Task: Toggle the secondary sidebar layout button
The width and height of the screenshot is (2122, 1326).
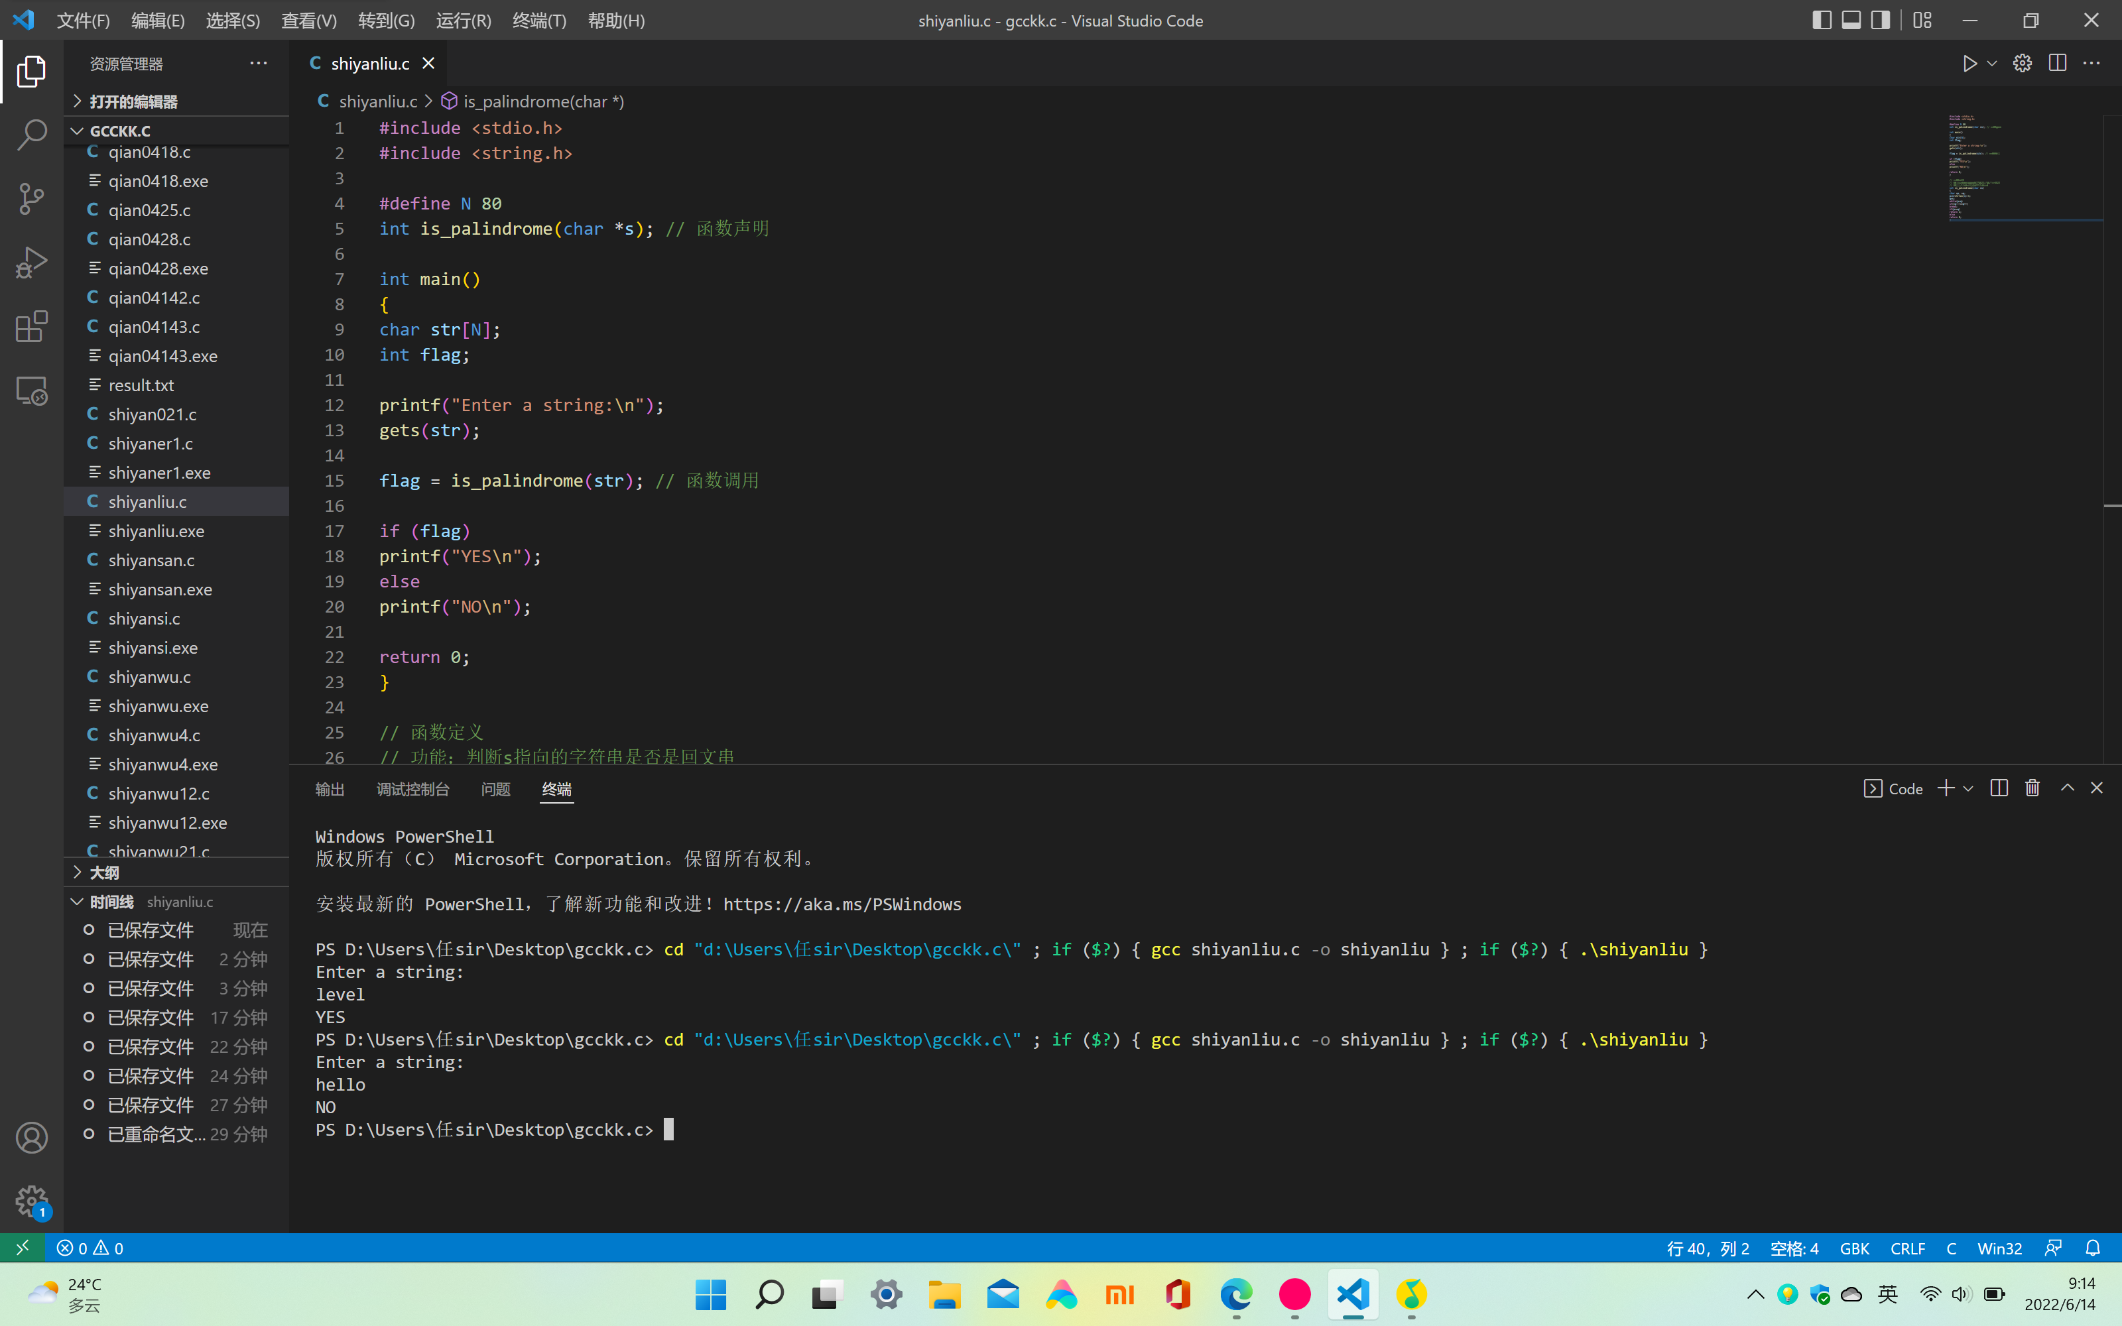Action: coord(1880,20)
